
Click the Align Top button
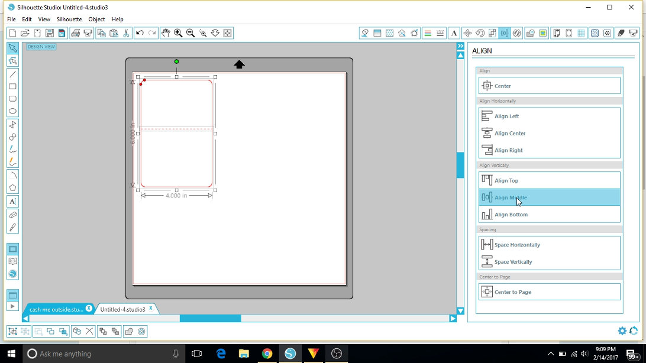(549, 180)
